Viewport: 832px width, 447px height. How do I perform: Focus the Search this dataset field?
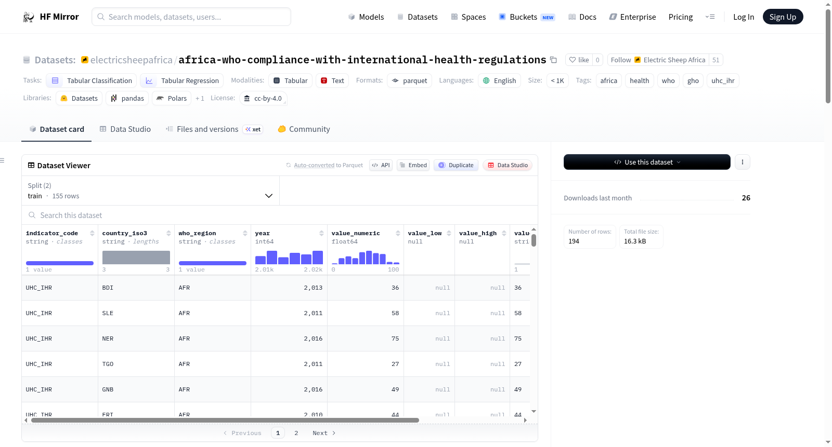[x=280, y=215]
